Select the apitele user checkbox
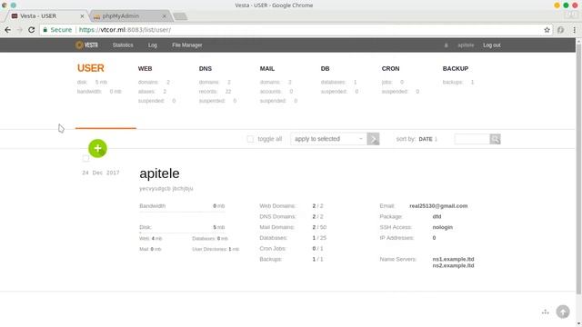Image resolution: width=582 pixels, height=327 pixels. coord(85,159)
